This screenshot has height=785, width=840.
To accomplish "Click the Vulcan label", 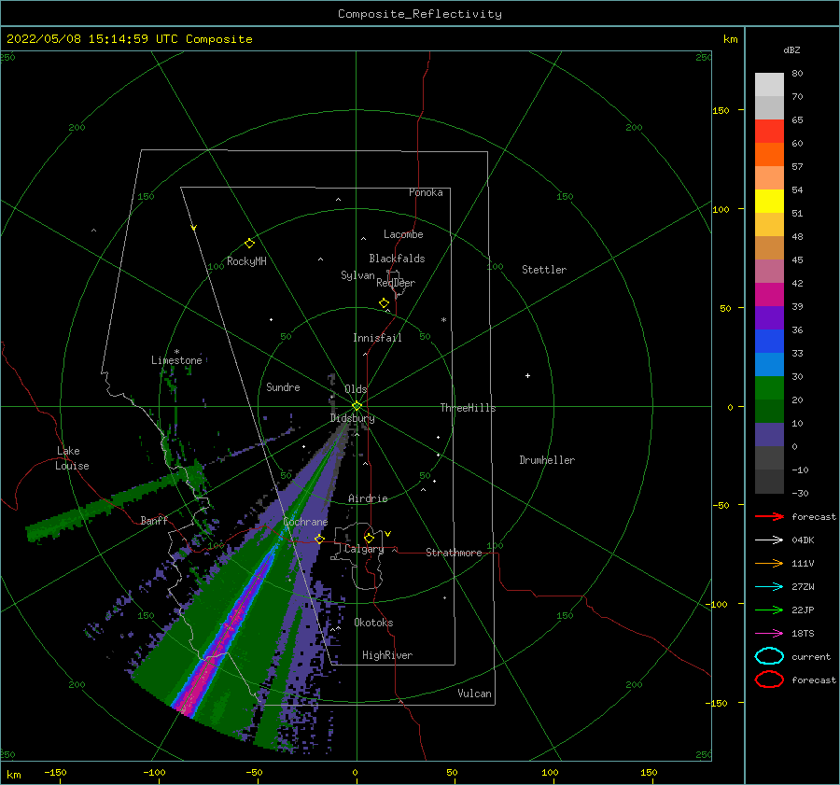I will [474, 694].
